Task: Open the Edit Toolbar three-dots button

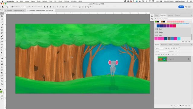Action: 2,87
